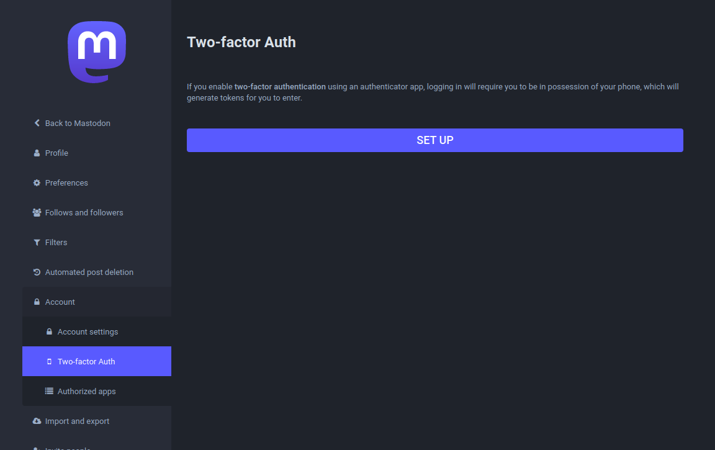Click the Two-factor Auth phone icon
Image resolution: width=715 pixels, height=450 pixels.
(x=50, y=362)
